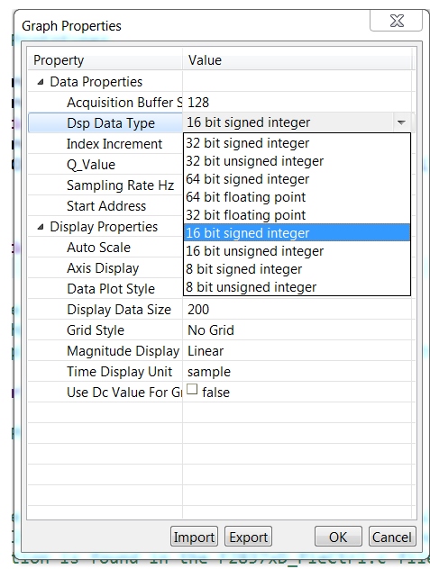
Task: Close the Graph Properties dialog
Action: click(397, 21)
